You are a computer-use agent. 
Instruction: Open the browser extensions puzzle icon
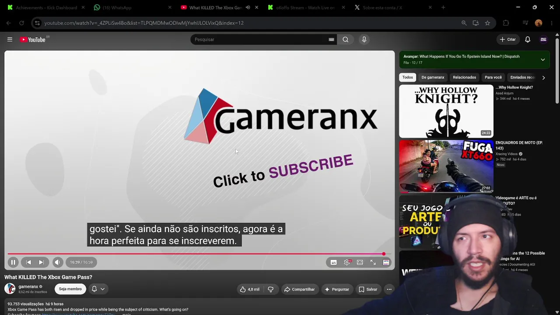506,23
